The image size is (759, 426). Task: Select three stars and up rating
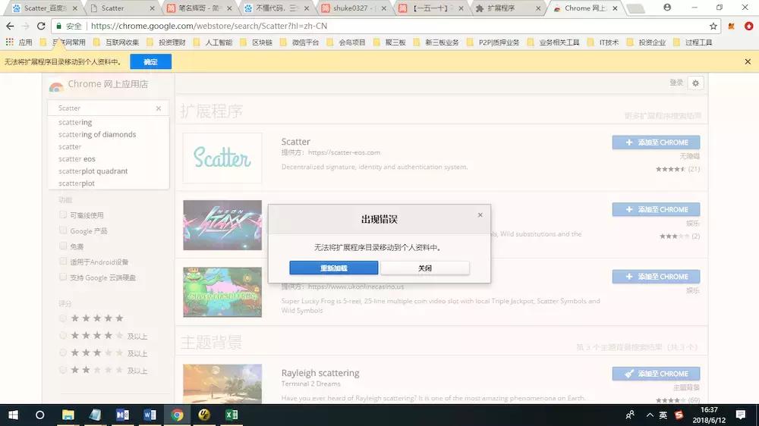click(63, 352)
